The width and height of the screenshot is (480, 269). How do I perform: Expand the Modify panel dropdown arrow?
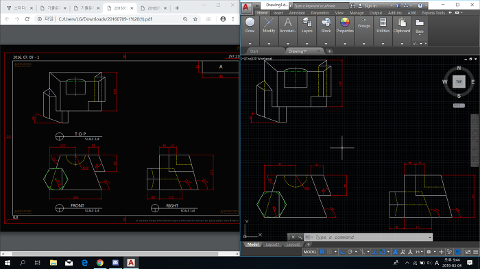click(269, 44)
